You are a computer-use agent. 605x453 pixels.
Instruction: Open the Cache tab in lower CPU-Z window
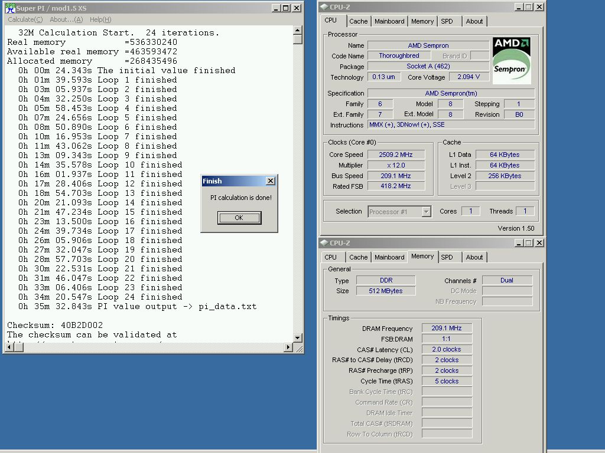[359, 257]
